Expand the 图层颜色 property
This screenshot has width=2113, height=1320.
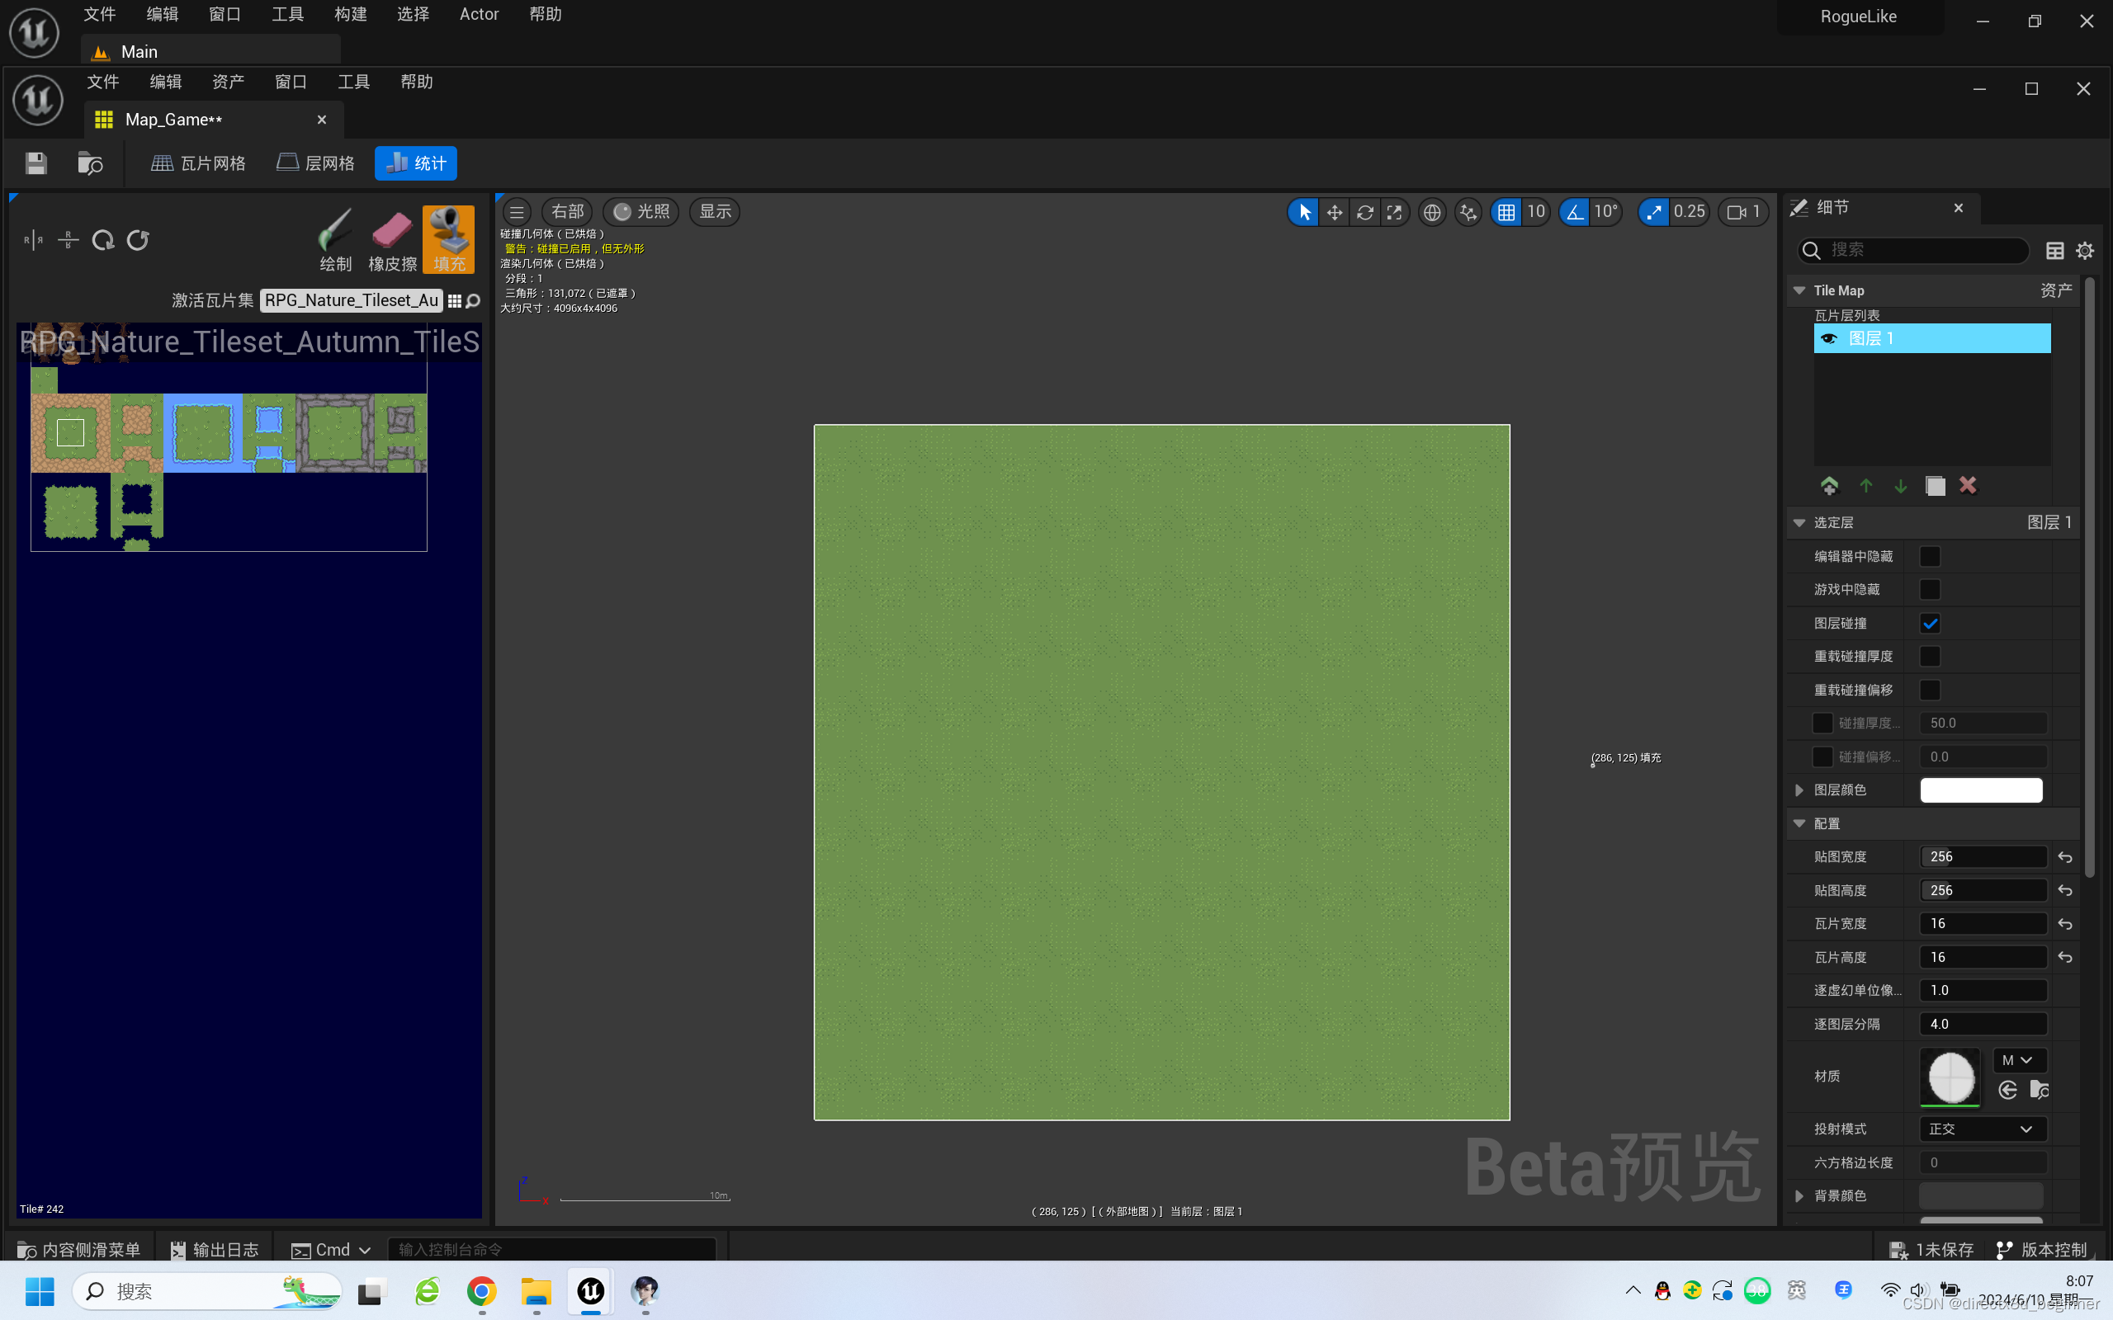coord(1799,790)
